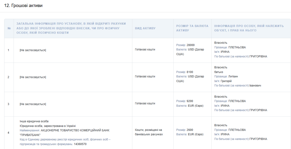Click the surname "Литвин" in row 2

pyautogui.click(x=233, y=76)
